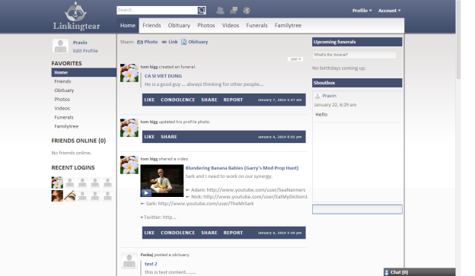Like the CA SI VIET DUNG funeral post
The image size is (475, 276).
pyautogui.click(x=149, y=100)
